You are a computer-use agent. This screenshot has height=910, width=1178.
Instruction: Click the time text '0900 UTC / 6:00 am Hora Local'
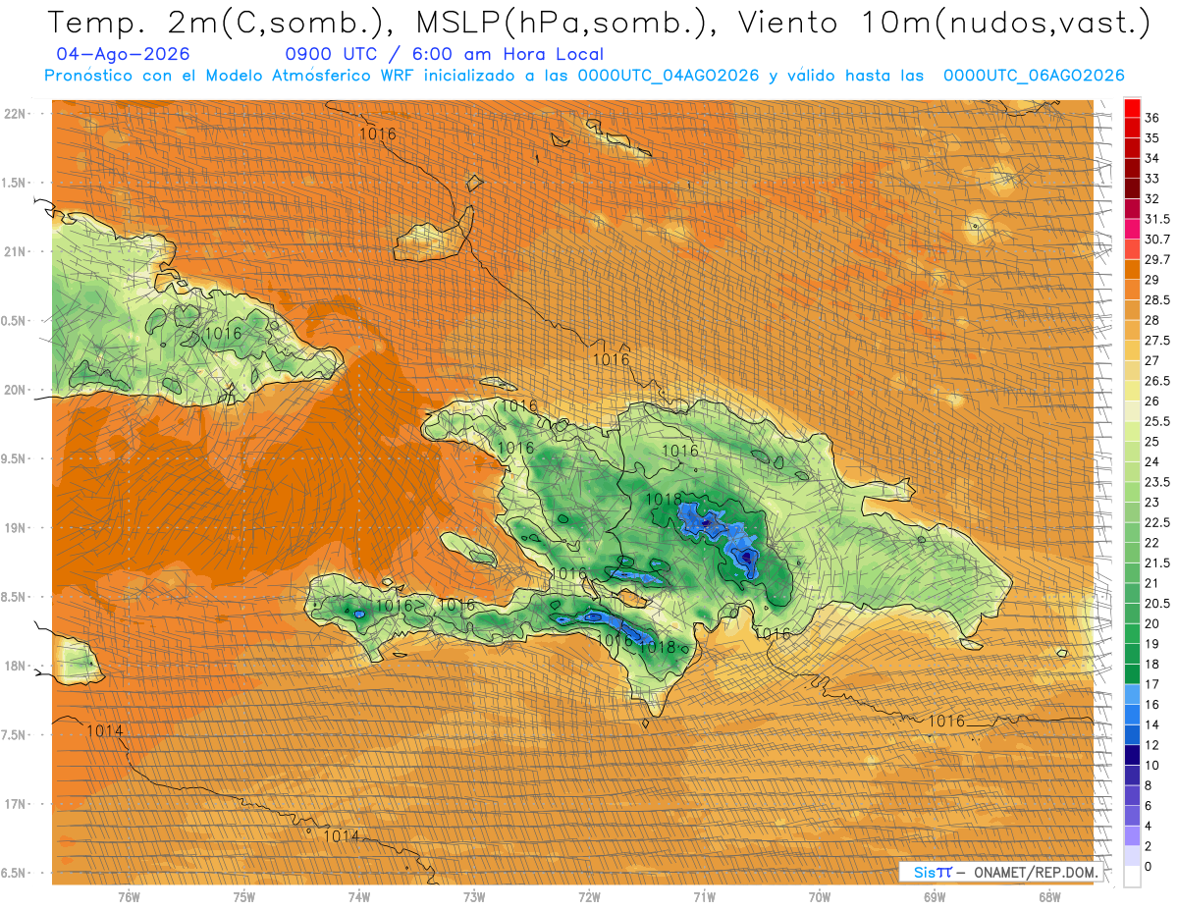pyautogui.click(x=444, y=55)
